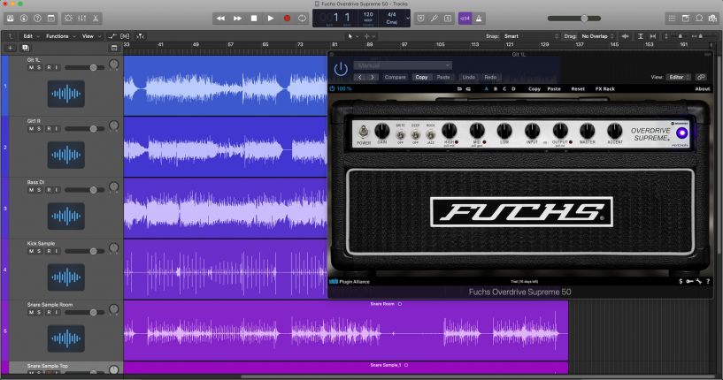This screenshot has height=380, width=723.
Task: Open Smart Controls dial icon
Action: click(x=68, y=19)
